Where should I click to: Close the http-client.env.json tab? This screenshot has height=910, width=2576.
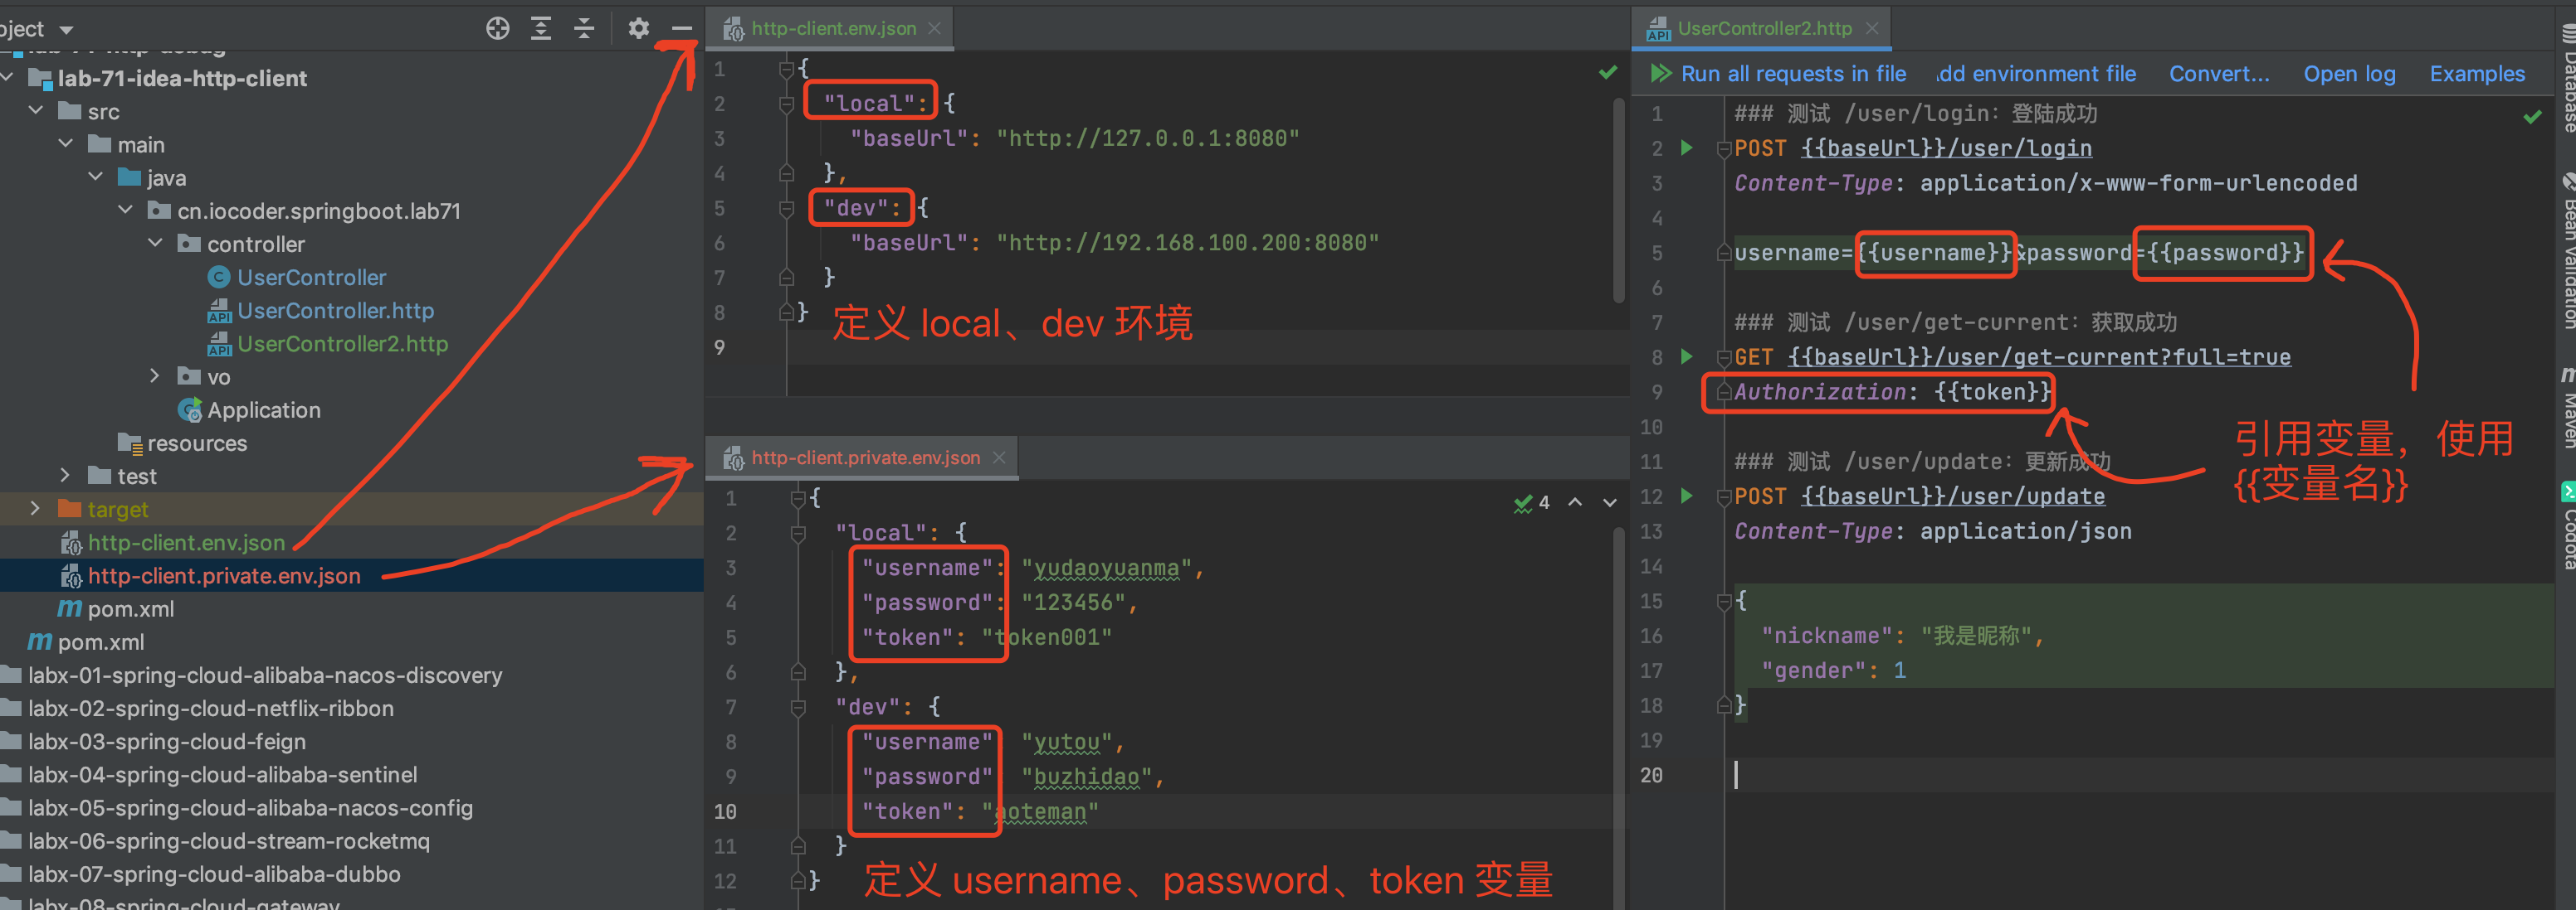coord(934,29)
